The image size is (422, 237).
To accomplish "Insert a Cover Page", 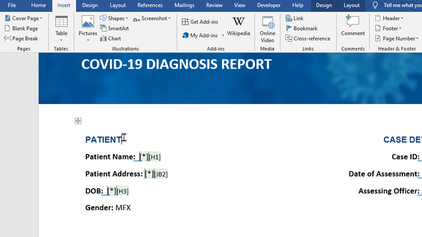I will 24,18.
